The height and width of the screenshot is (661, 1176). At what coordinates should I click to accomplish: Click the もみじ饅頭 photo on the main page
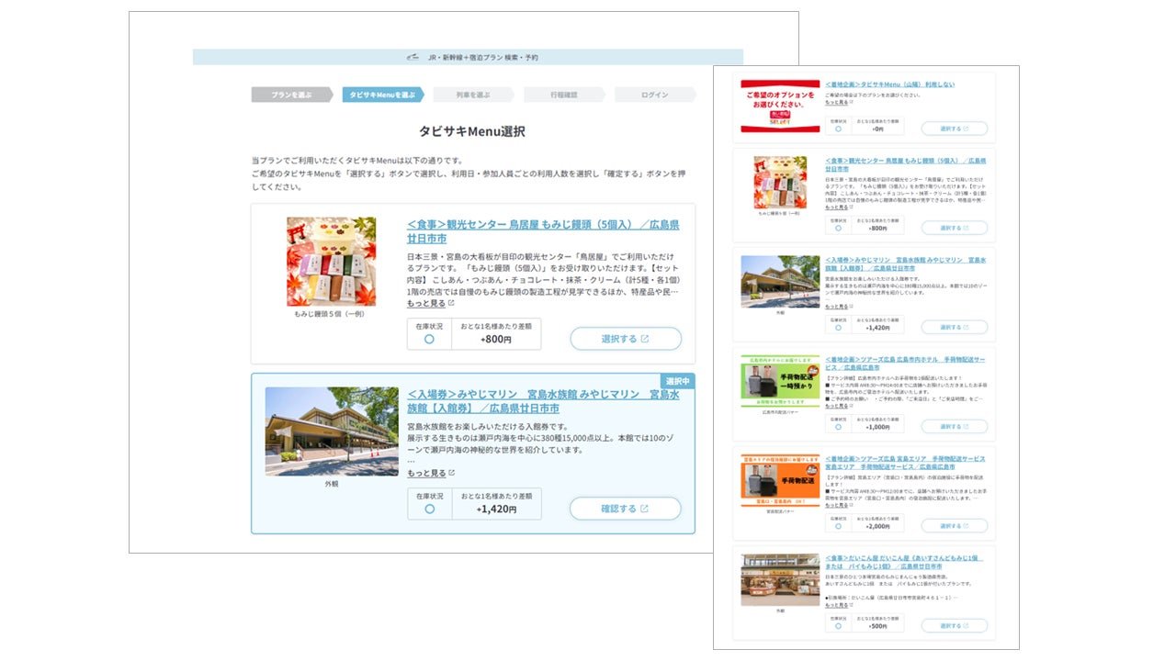pyautogui.click(x=331, y=262)
